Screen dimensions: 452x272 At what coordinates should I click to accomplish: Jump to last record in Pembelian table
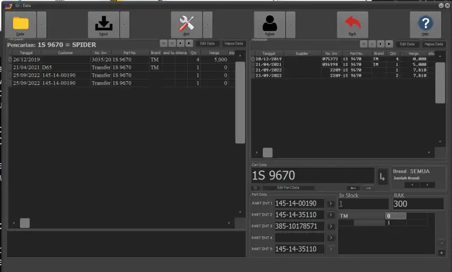[389, 44]
